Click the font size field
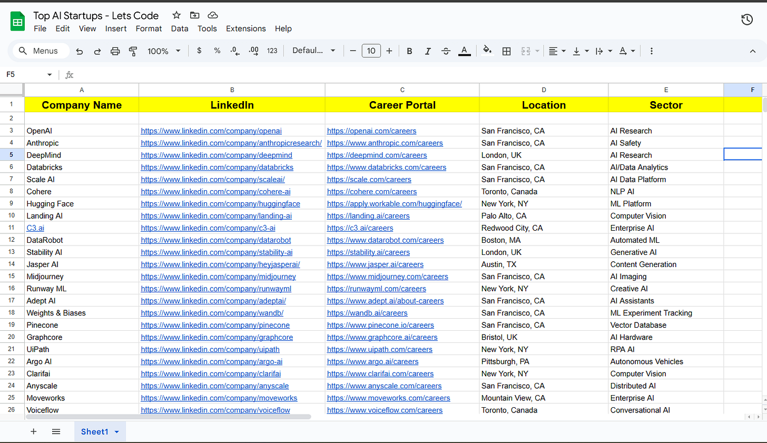Viewport: 767px width, 443px height. [371, 51]
